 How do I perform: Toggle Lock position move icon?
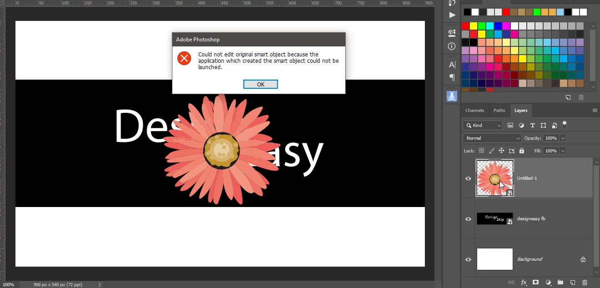501,151
